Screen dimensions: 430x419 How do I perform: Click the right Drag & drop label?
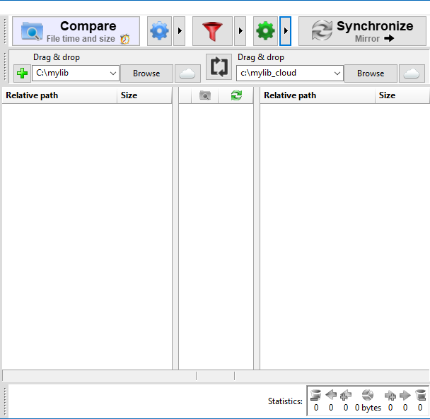click(x=261, y=57)
